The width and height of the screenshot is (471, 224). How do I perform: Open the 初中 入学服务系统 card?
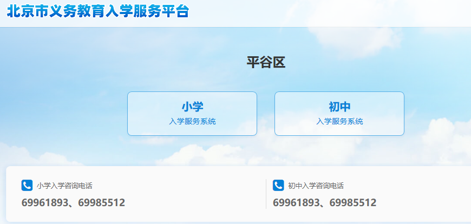pos(339,114)
